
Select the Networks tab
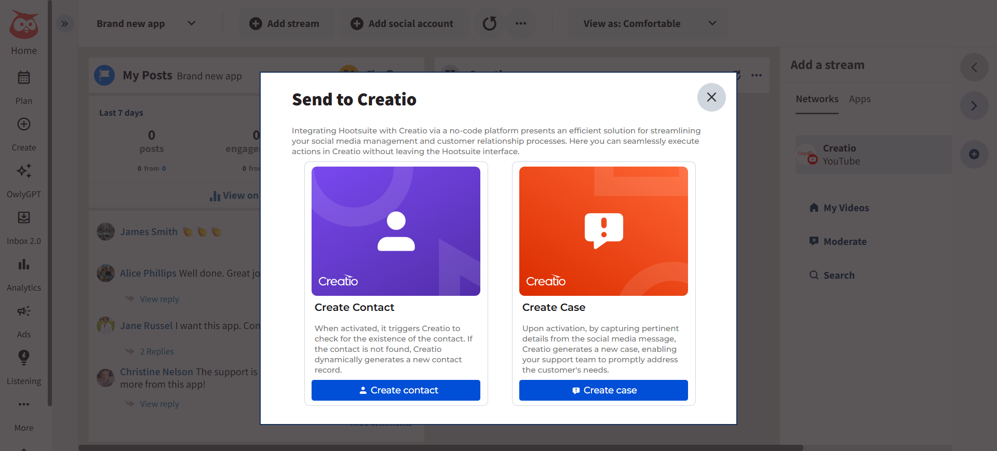click(x=817, y=99)
